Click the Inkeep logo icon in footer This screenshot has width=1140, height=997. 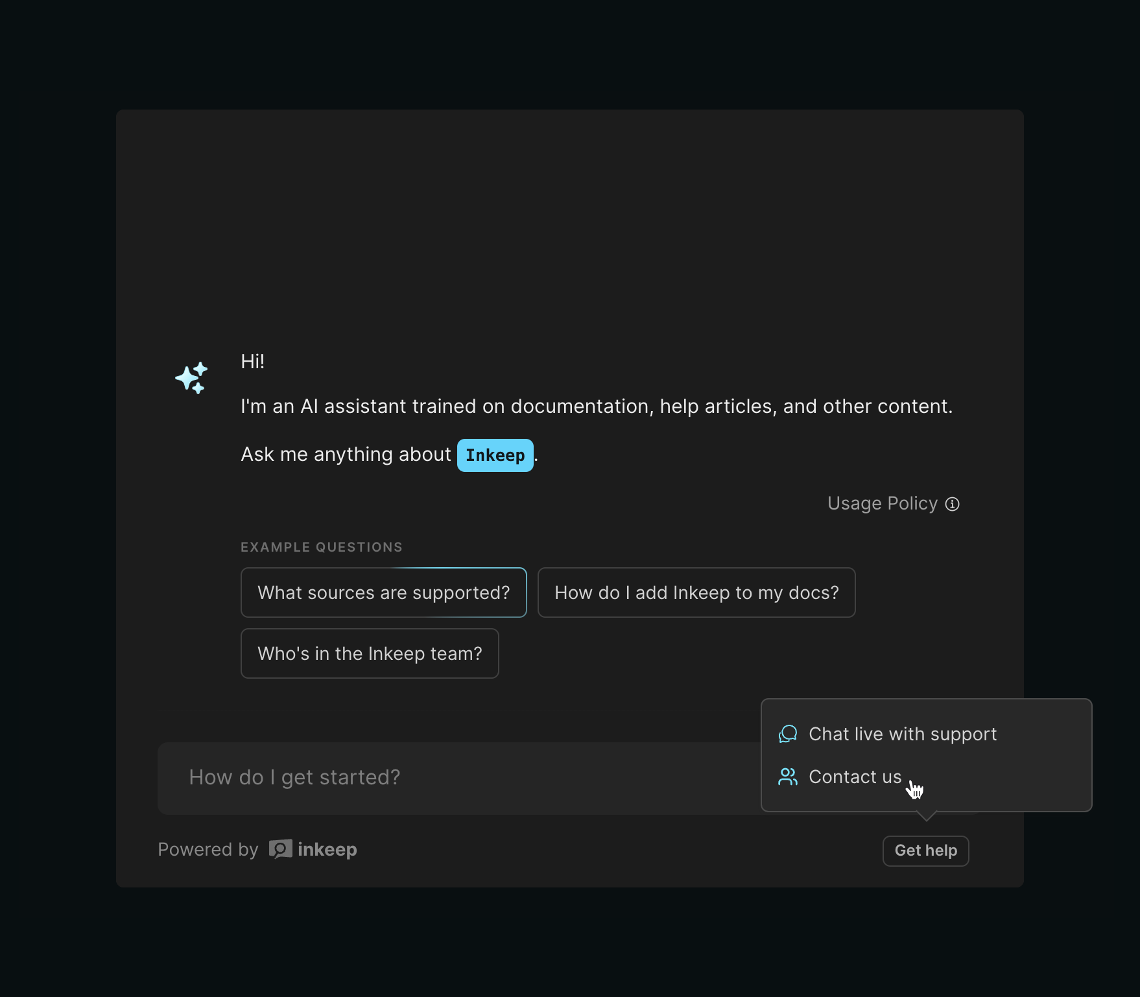(x=281, y=849)
